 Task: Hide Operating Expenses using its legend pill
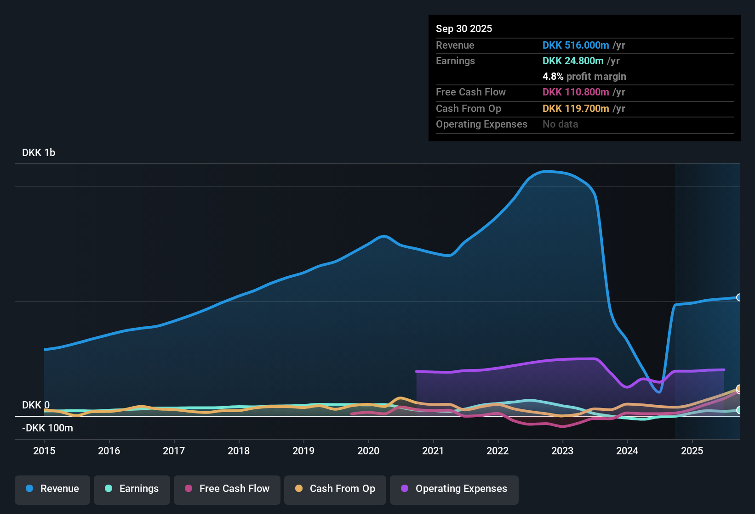tap(454, 489)
